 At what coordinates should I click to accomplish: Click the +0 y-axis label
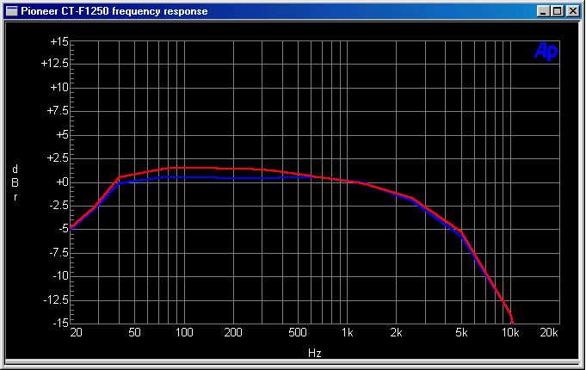click(x=63, y=182)
